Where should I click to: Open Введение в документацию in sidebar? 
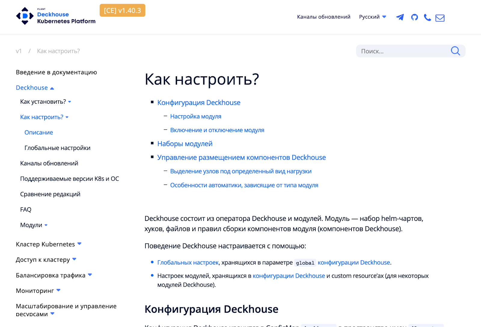(56, 72)
